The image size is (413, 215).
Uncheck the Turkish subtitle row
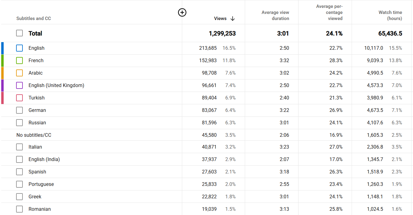(19, 98)
